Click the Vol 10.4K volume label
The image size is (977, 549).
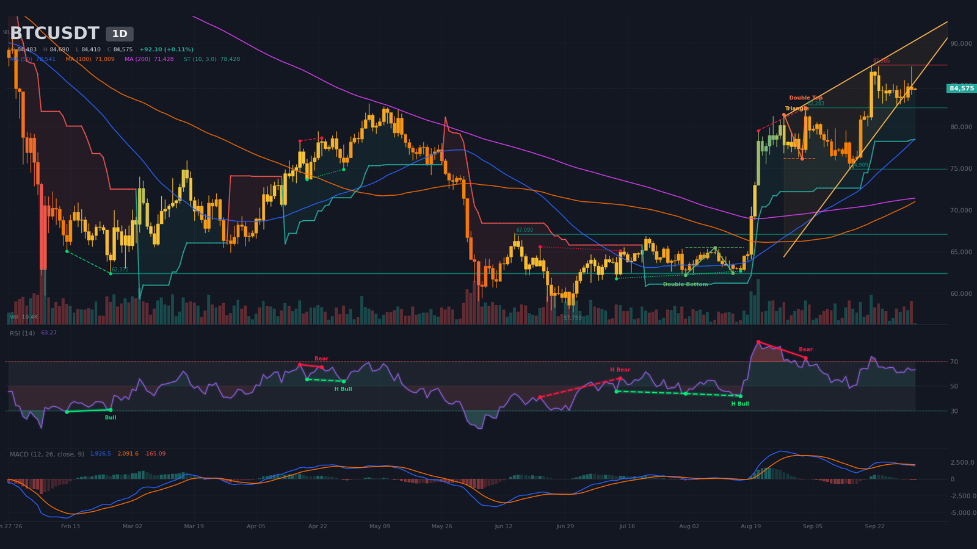click(x=24, y=317)
